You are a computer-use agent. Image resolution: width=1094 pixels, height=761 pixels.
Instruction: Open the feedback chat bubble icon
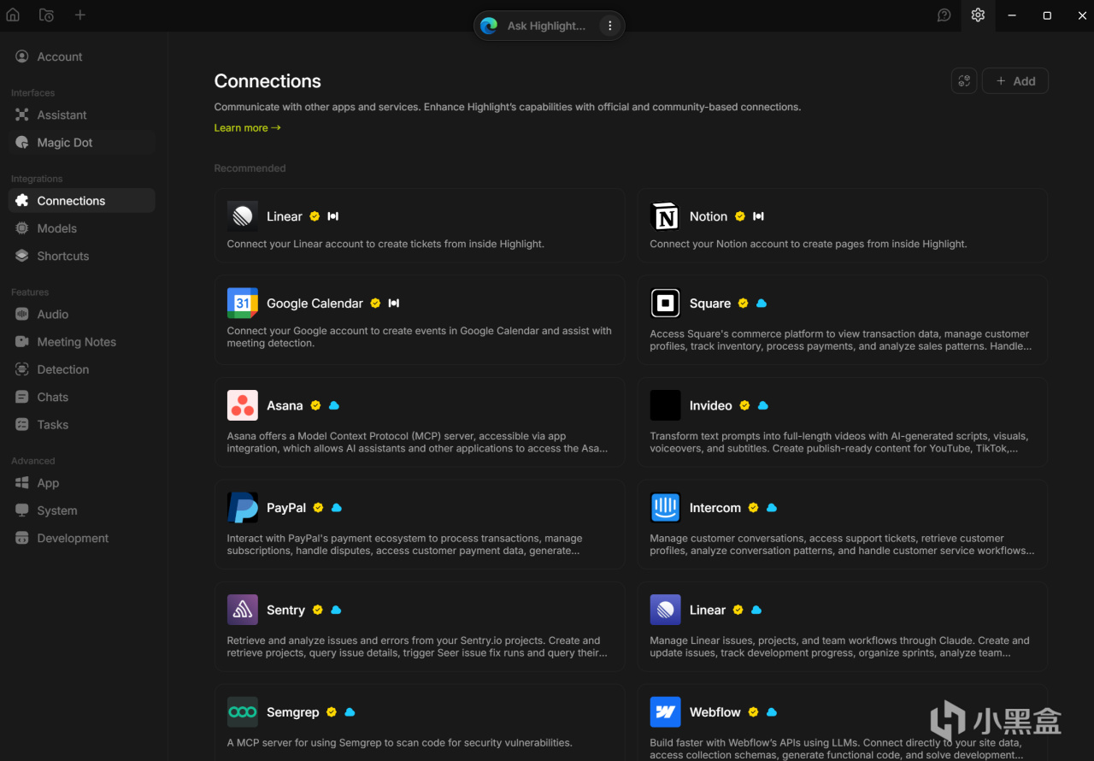944,15
